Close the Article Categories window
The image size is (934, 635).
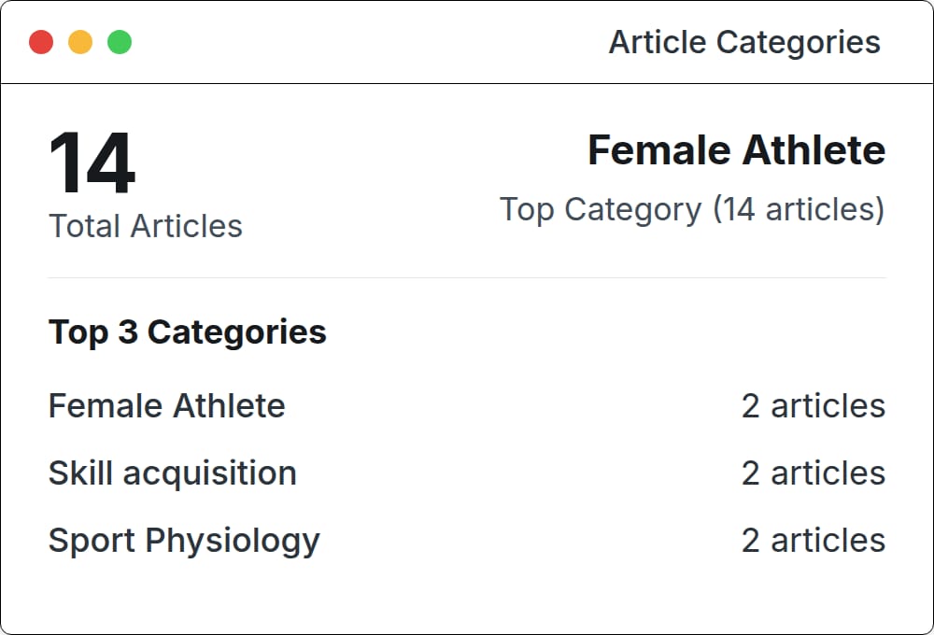tap(41, 42)
